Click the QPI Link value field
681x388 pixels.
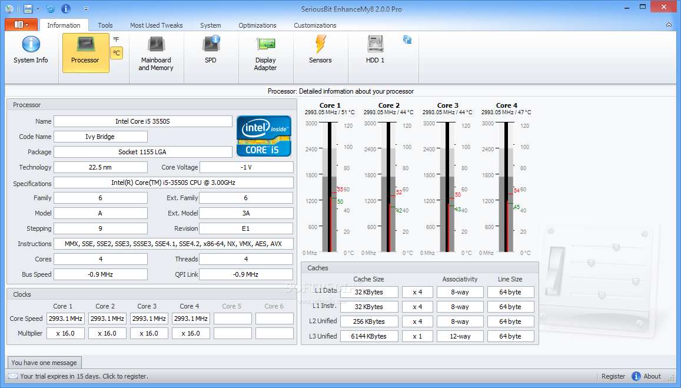coord(246,274)
